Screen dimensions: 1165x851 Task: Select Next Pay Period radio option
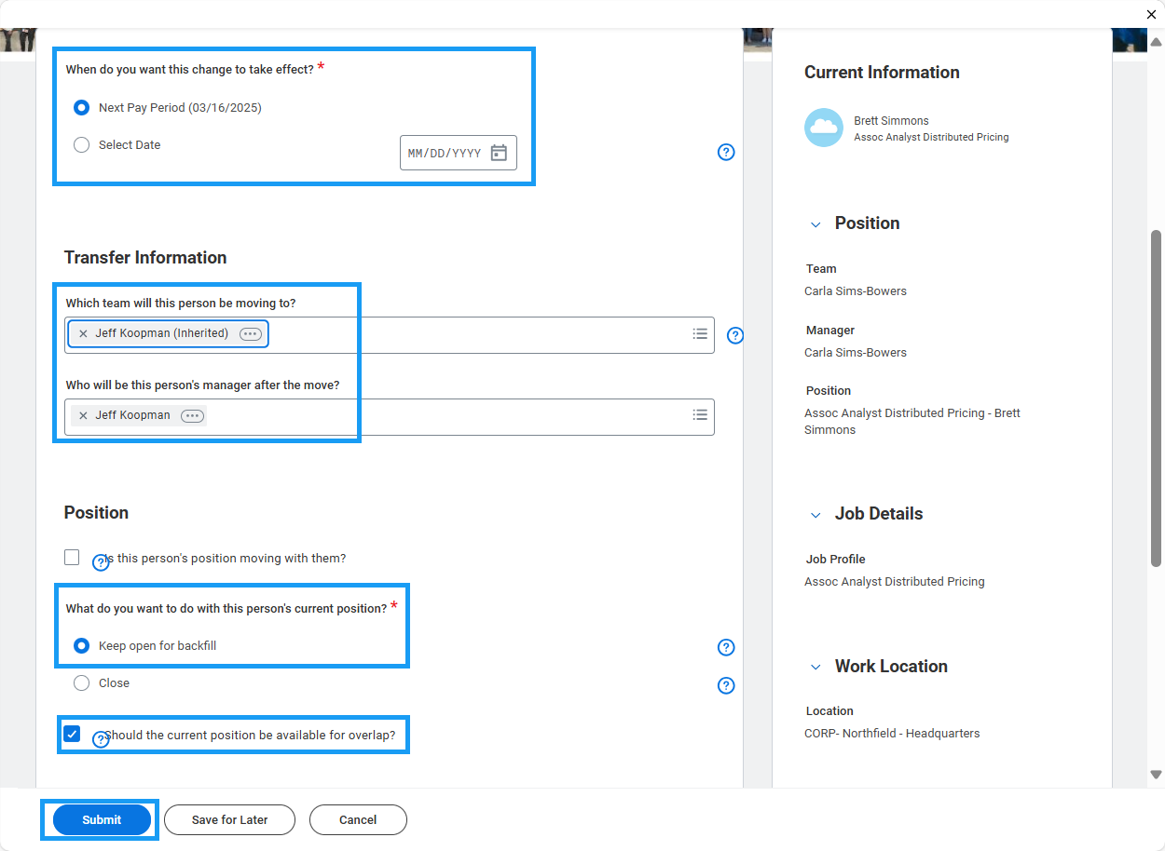click(81, 108)
